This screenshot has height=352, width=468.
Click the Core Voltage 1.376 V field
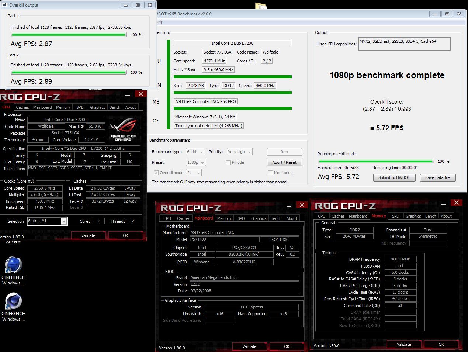pyautogui.click(x=91, y=140)
